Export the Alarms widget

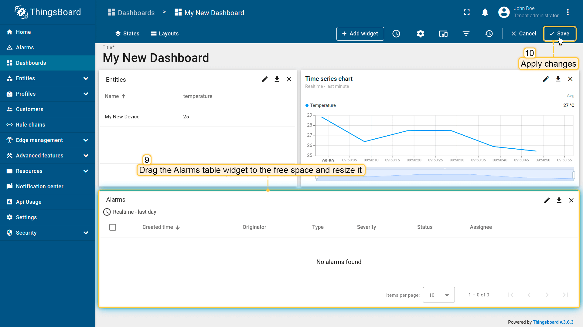[x=559, y=200]
